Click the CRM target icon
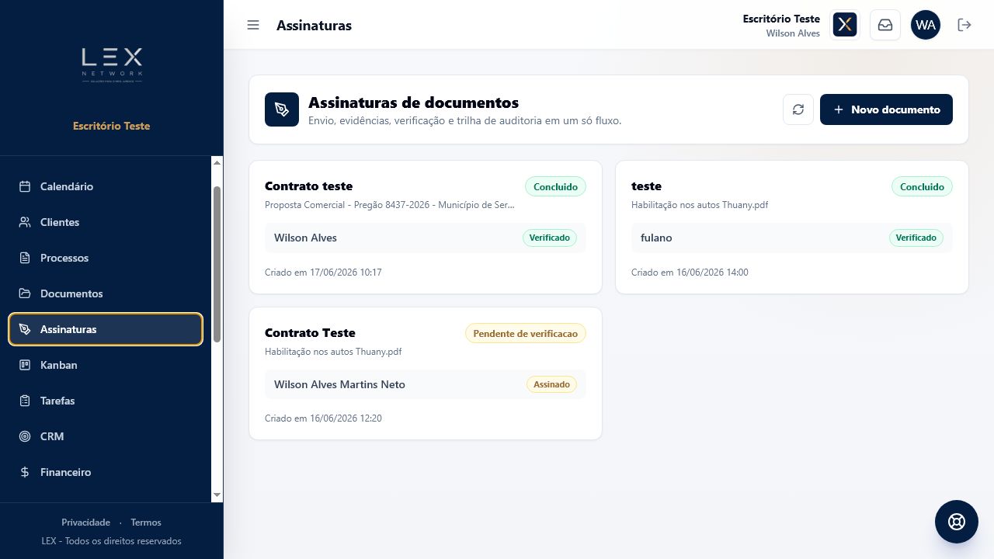 click(25, 436)
